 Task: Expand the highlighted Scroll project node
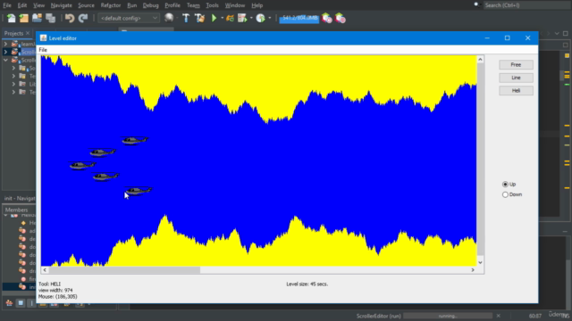point(5,52)
